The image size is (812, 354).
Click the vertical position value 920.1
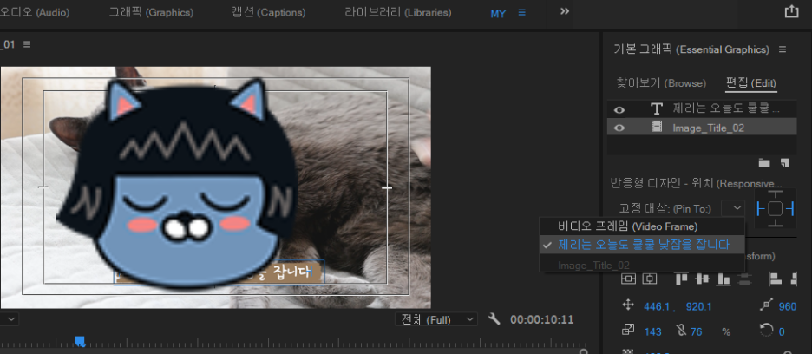pyautogui.click(x=698, y=306)
